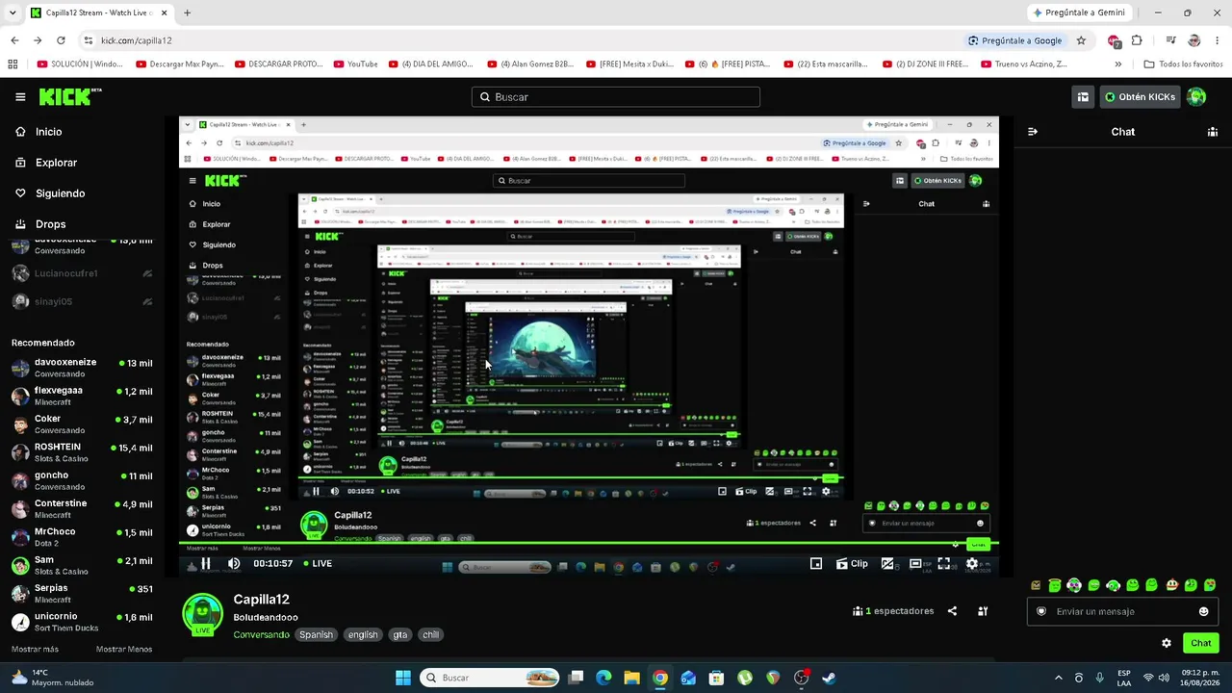Screen dimensions: 1232x693
Task: Open offline followed channel sinayi05
Action: (x=82, y=301)
